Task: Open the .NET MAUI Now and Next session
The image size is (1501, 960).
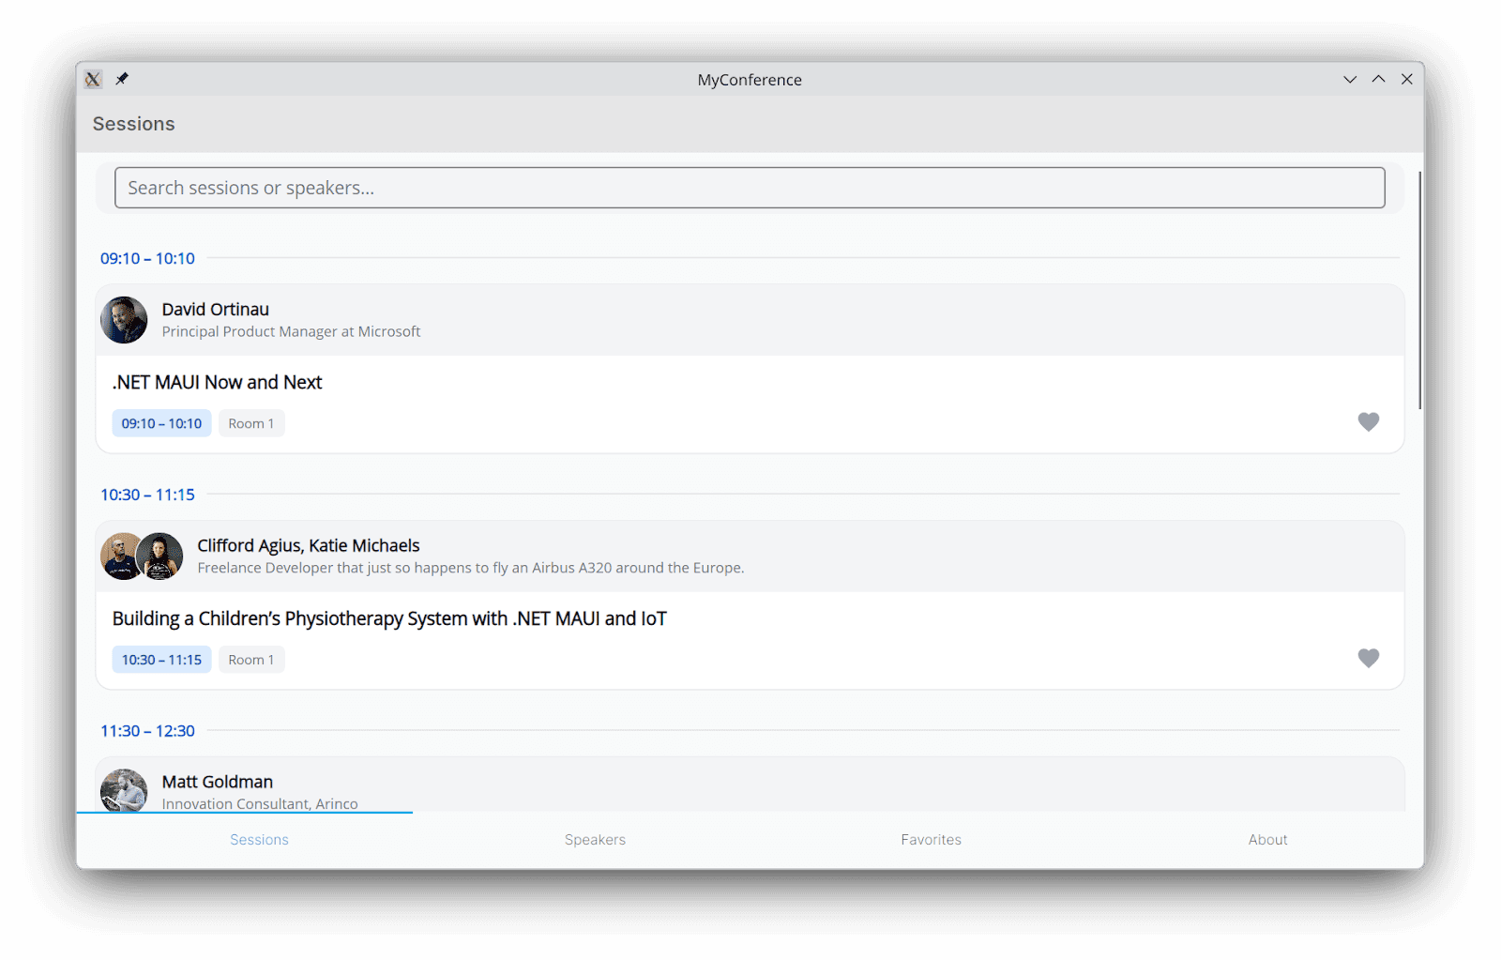Action: tap(217, 382)
